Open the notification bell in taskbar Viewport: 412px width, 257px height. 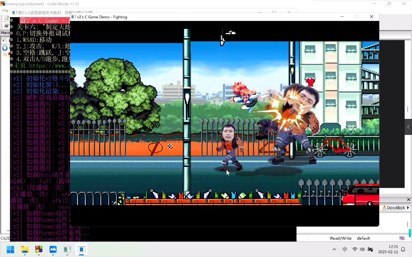403,249
